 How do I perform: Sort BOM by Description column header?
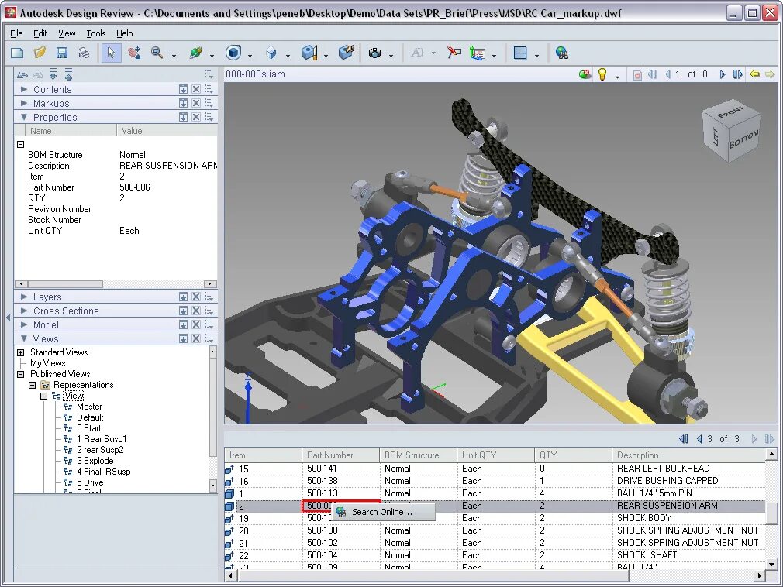688,455
